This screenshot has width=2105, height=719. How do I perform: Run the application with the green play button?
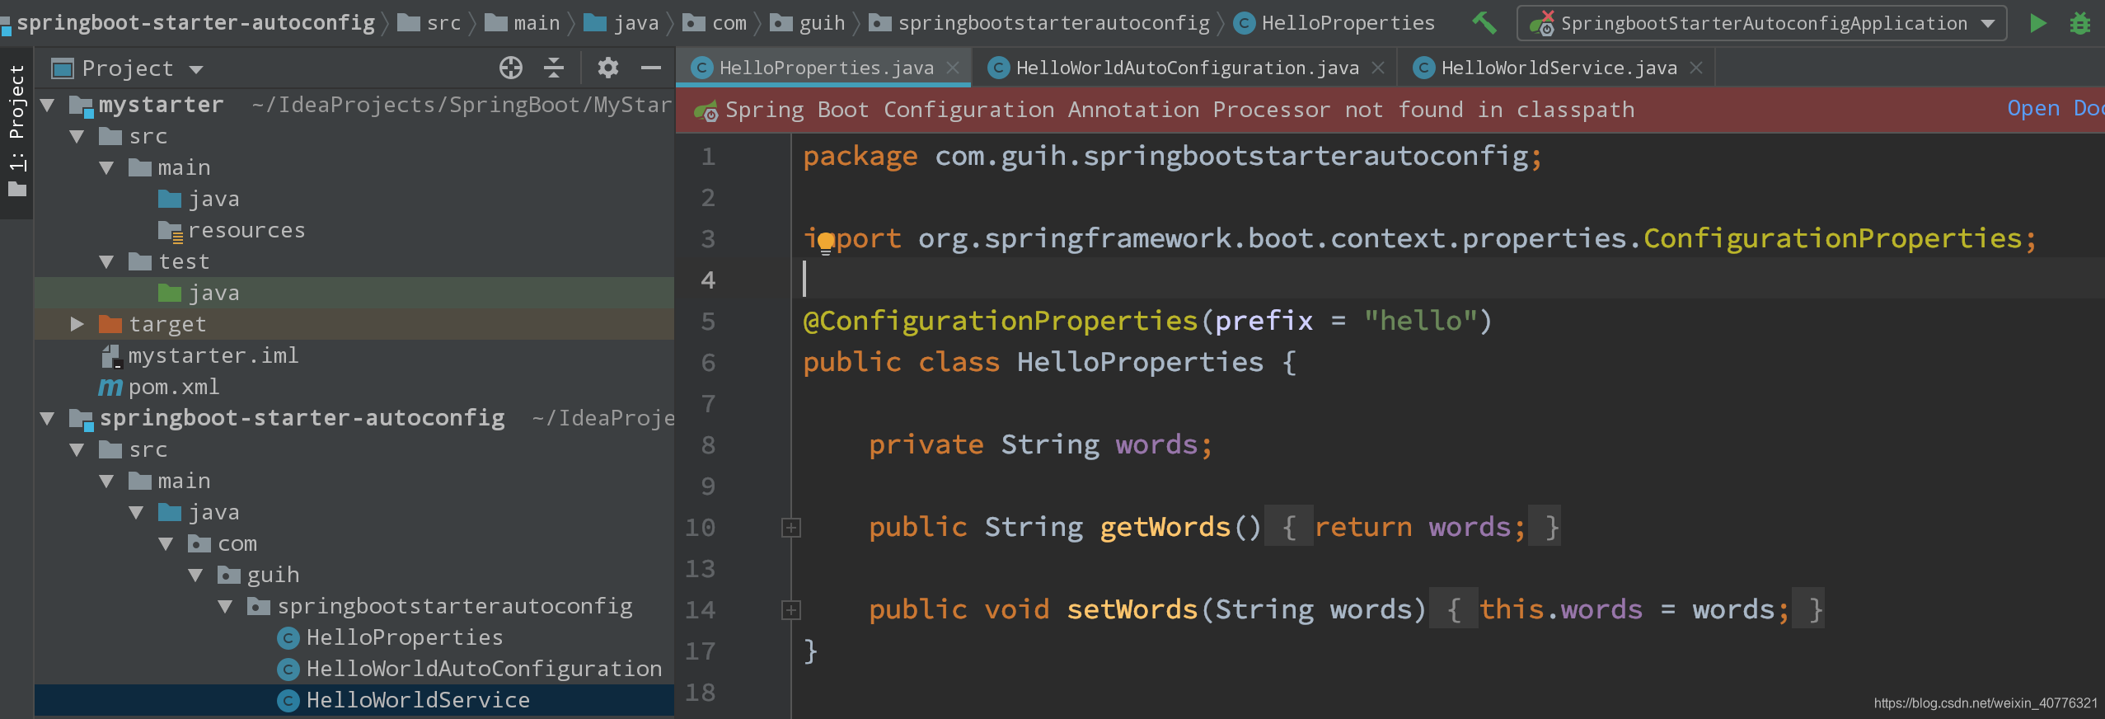pos(2037,23)
